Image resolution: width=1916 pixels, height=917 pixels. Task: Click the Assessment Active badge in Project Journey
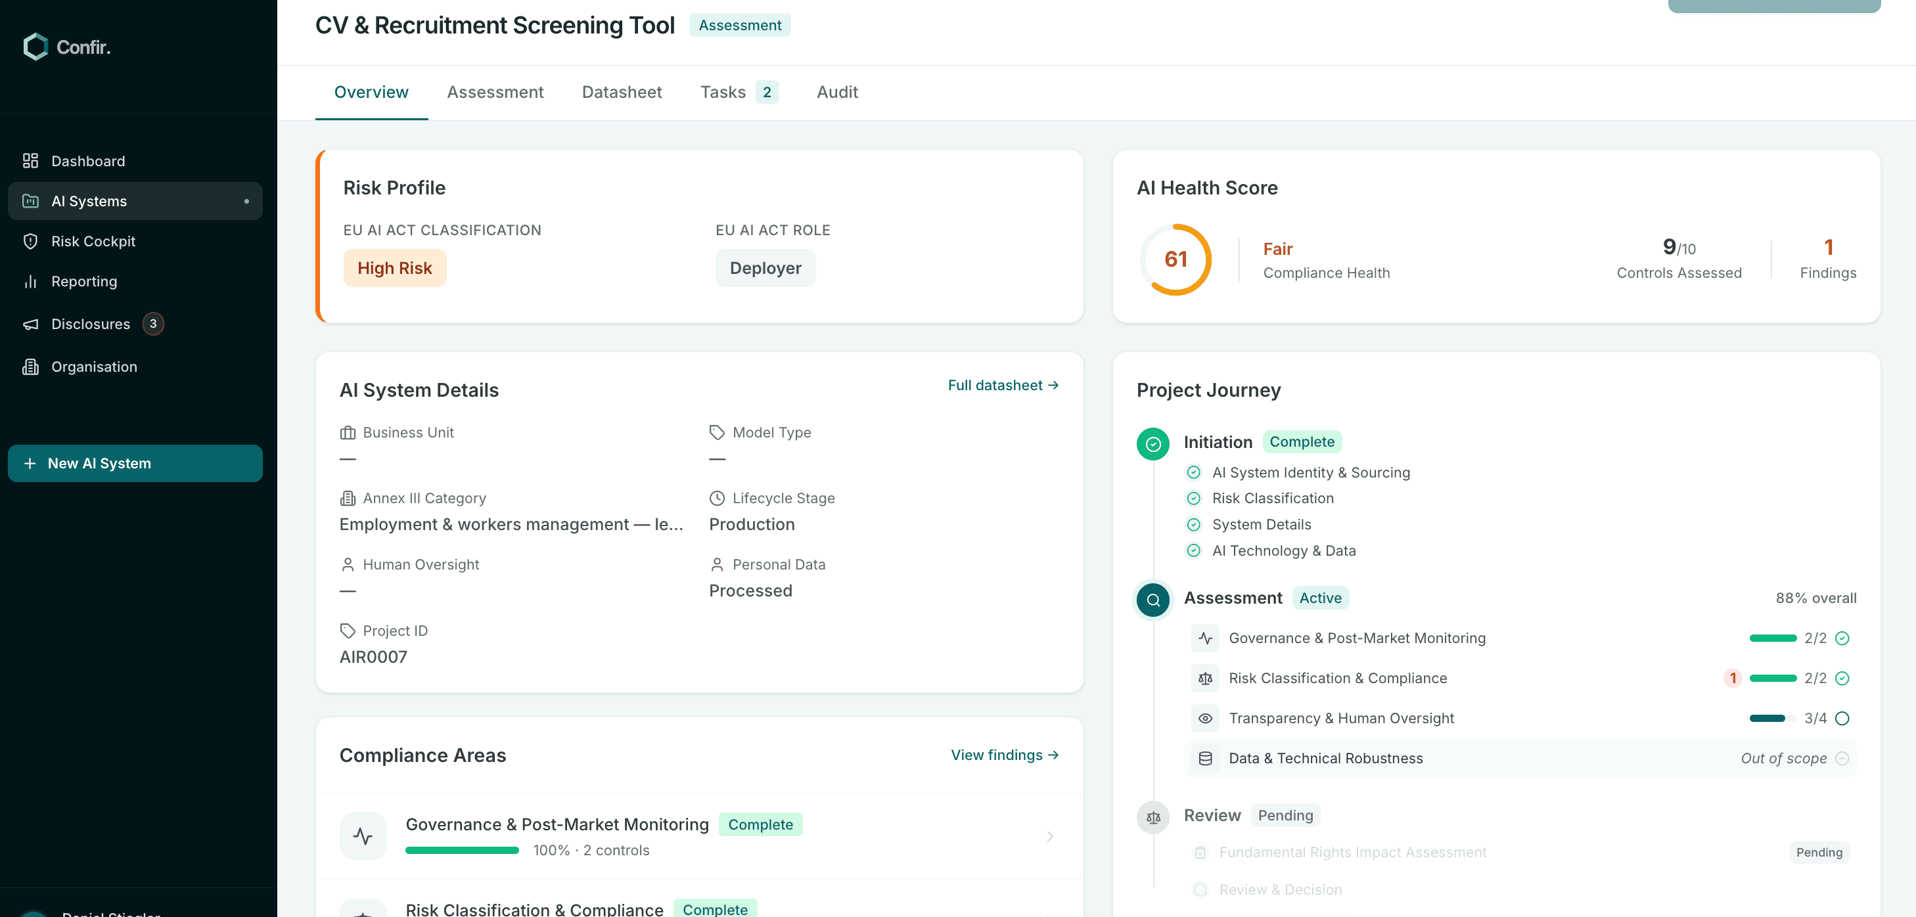pos(1320,598)
